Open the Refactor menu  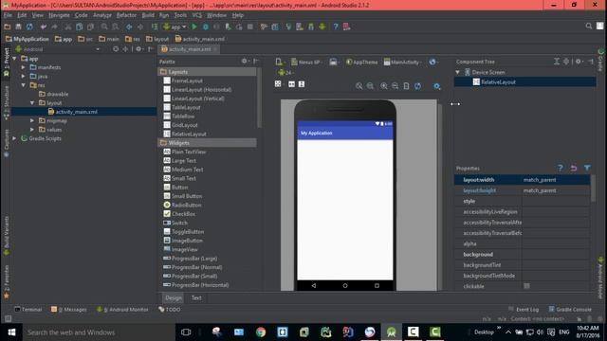pos(126,15)
